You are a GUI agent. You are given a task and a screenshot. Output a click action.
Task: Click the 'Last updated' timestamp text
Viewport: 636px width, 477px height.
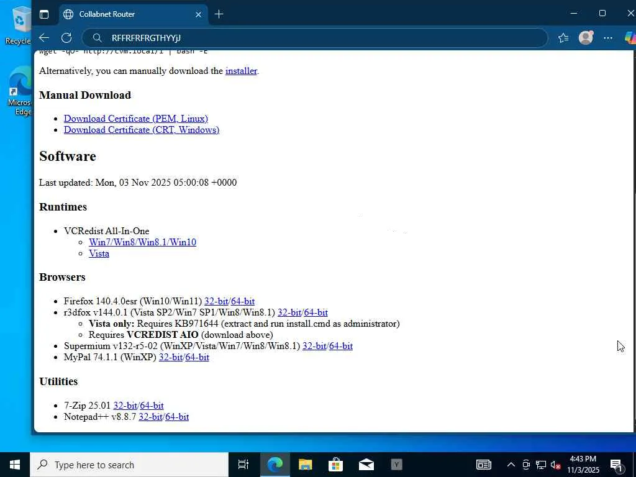pyautogui.click(x=138, y=183)
